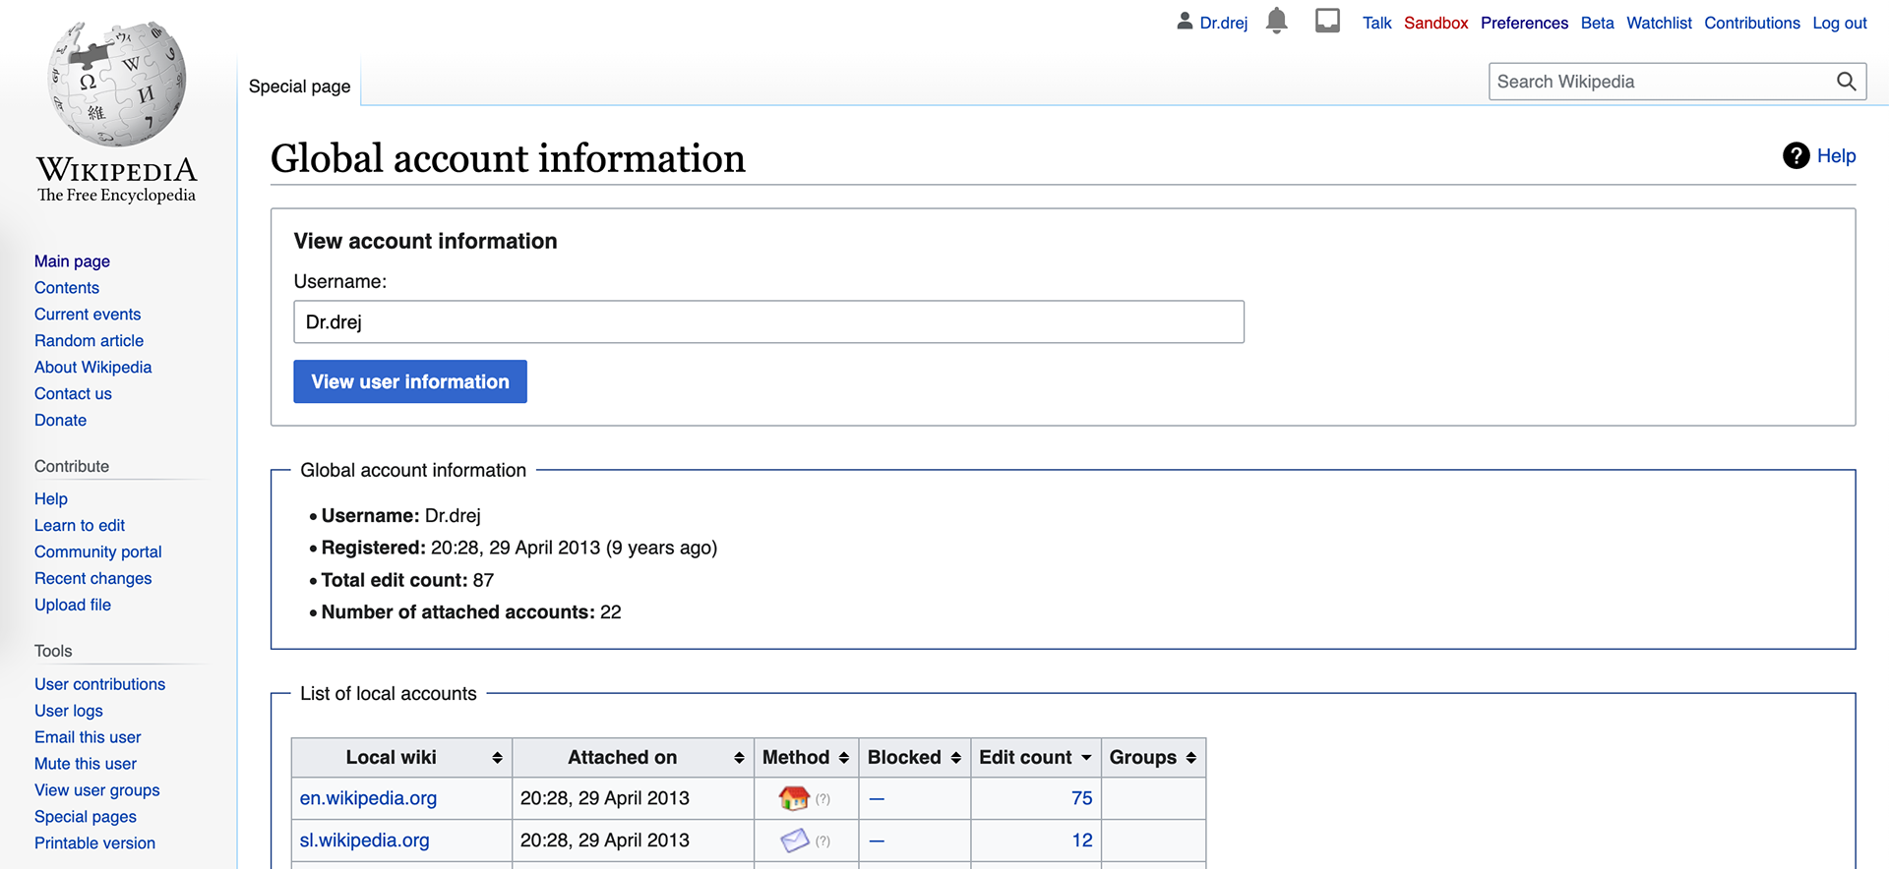Image resolution: width=1889 pixels, height=869 pixels.
Task: Open the sl.wikipedia.org local account link
Action: 364,840
